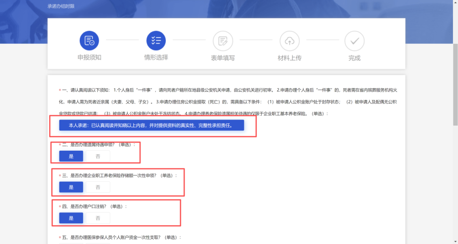The width and height of the screenshot is (458, 244).
Task: Choose 否 for 户口注销 question
Action: pyautogui.click(x=98, y=218)
